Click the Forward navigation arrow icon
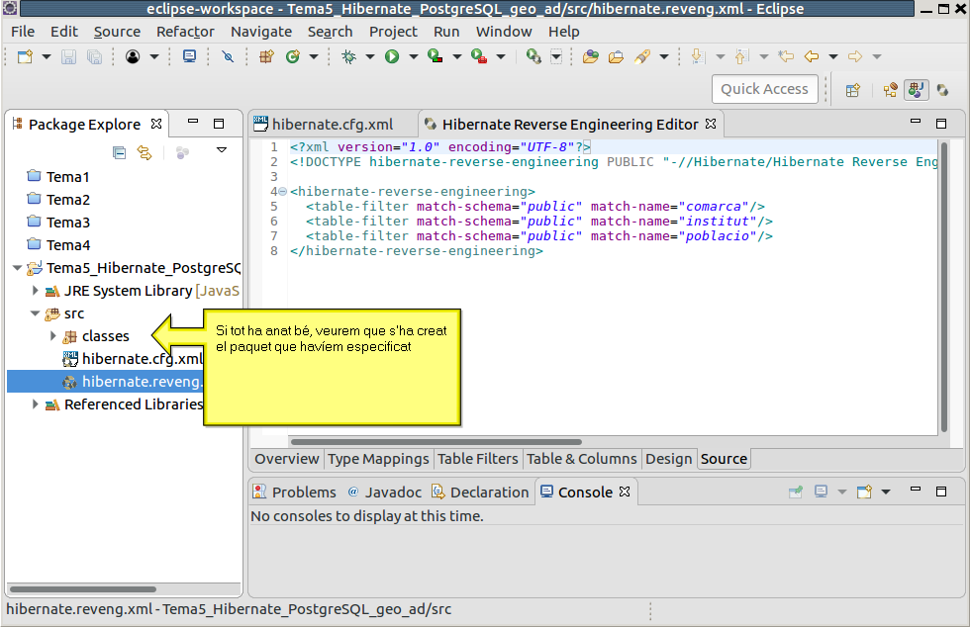The width and height of the screenshot is (970, 627). click(x=855, y=57)
